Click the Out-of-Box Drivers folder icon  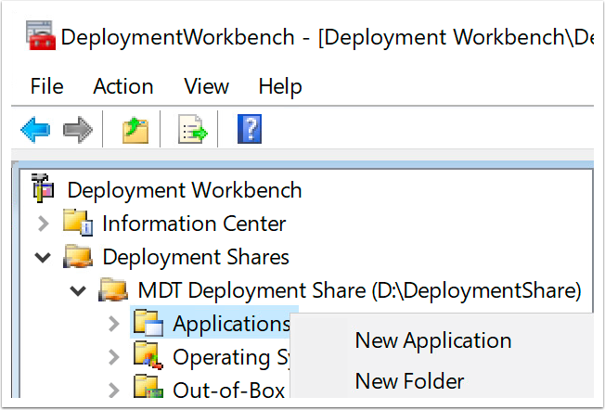click(x=148, y=387)
